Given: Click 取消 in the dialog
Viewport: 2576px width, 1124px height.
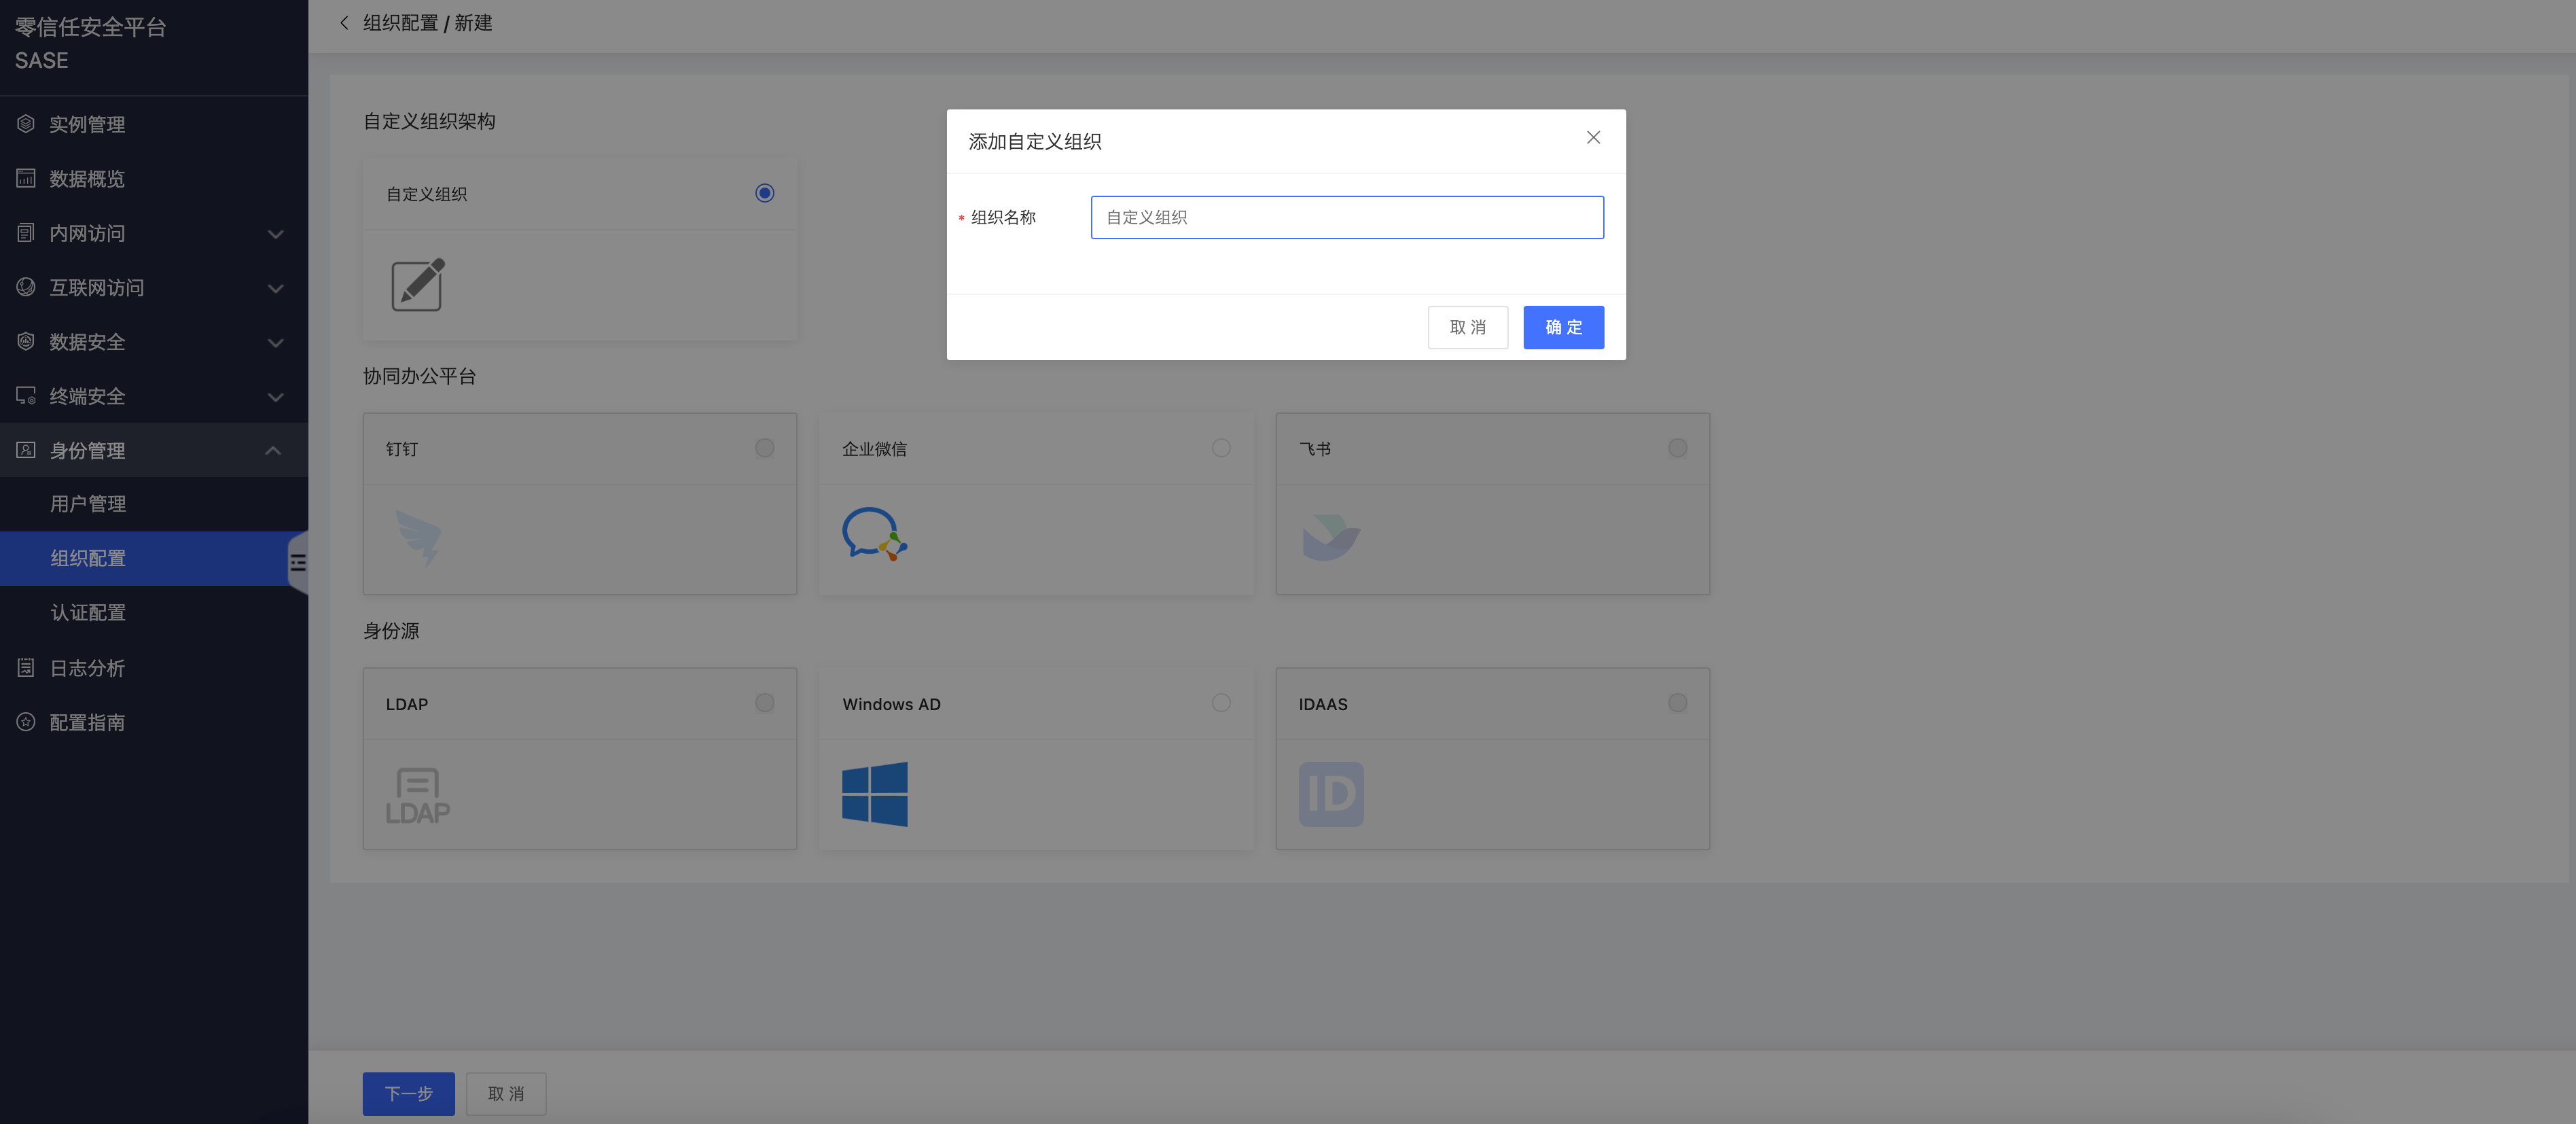Looking at the screenshot, I should (x=1467, y=327).
